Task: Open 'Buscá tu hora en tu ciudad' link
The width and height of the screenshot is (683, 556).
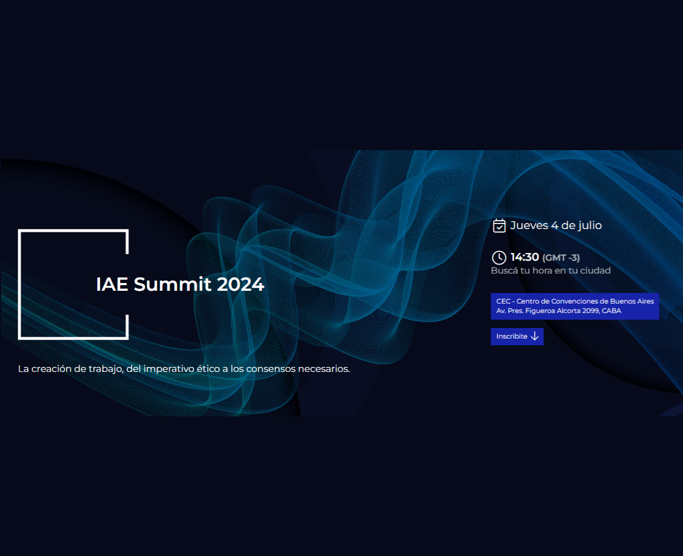Action: [x=551, y=271]
